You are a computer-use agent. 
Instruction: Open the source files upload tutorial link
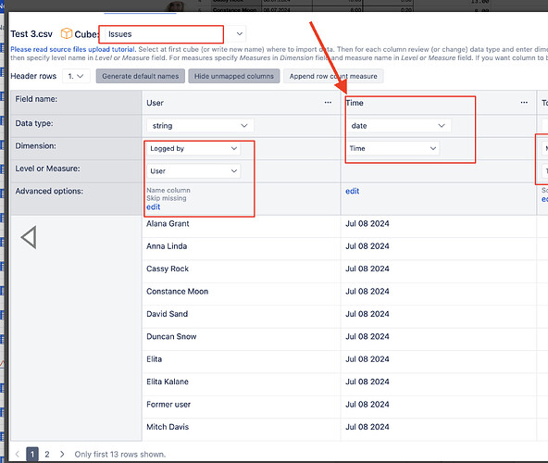click(x=73, y=49)
